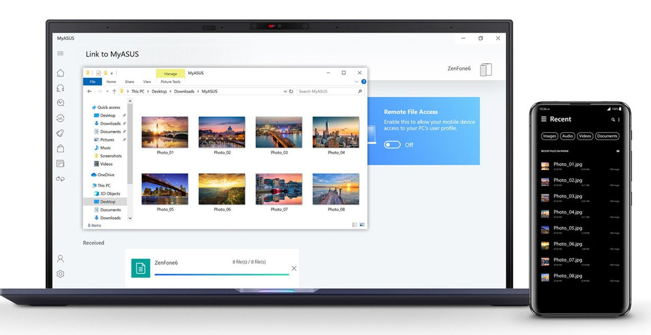Select the Photo_03 thumbnail
Viewport: 651px width, 335px height.
[279, 132]
